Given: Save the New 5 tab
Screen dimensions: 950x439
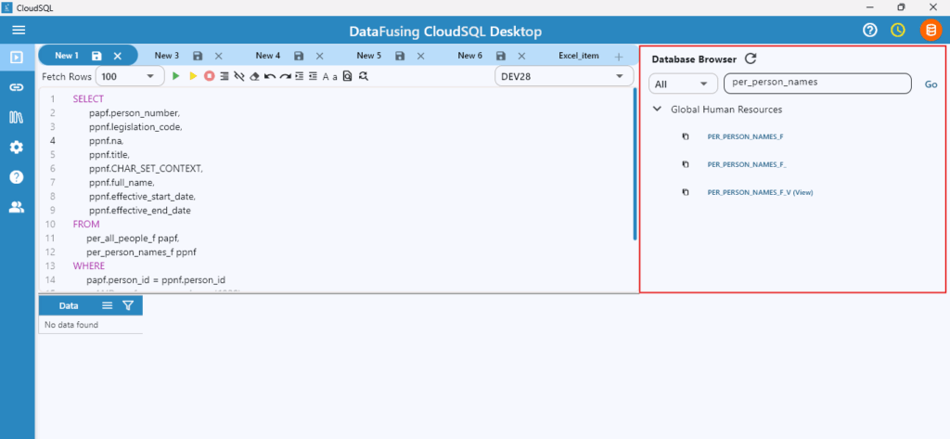Looking at the screenshot, I should 400,56.
